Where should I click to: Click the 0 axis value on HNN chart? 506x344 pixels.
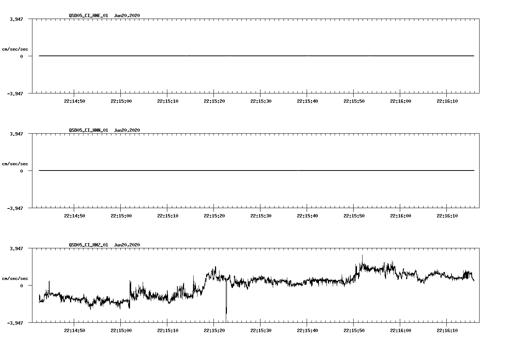(22, 171)
